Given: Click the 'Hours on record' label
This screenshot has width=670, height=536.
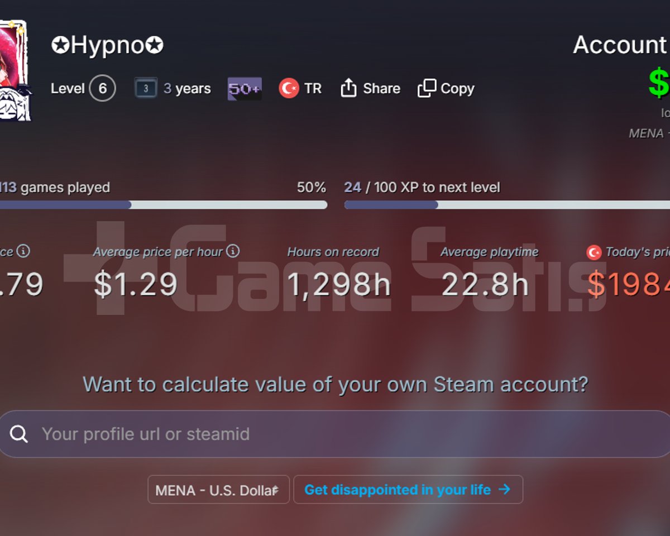Looking at the screenshot, I should pyautogui.click(x=333, y=252).
